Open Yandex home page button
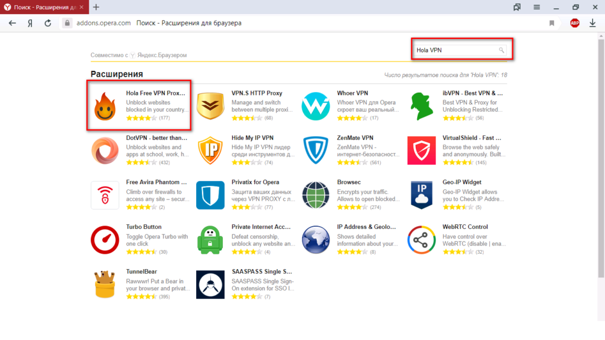Image resolution: width=605 pixels, height=340 pixels. (x=30, y=23)
